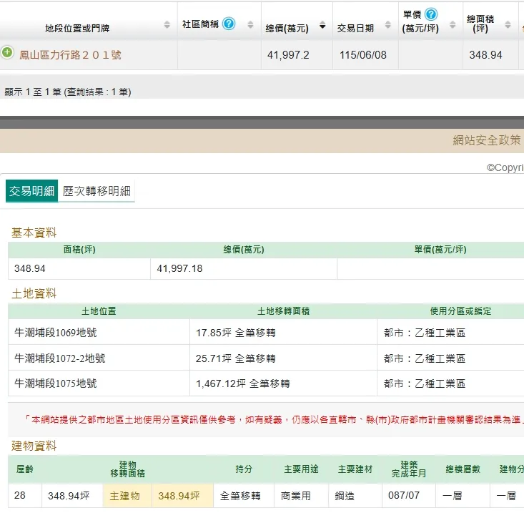Sort by 社區簡稱 column arrows
Screen dimensions: 524x513
click(250, 25)
